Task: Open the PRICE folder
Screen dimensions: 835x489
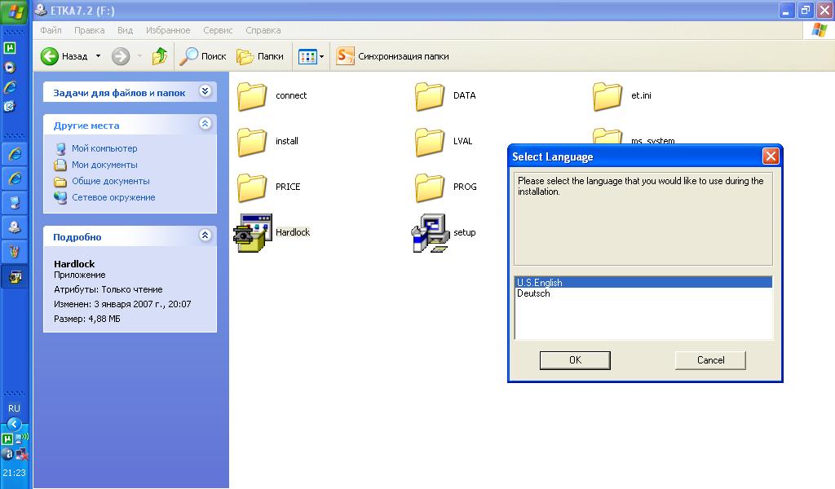Action: point(253,187)
